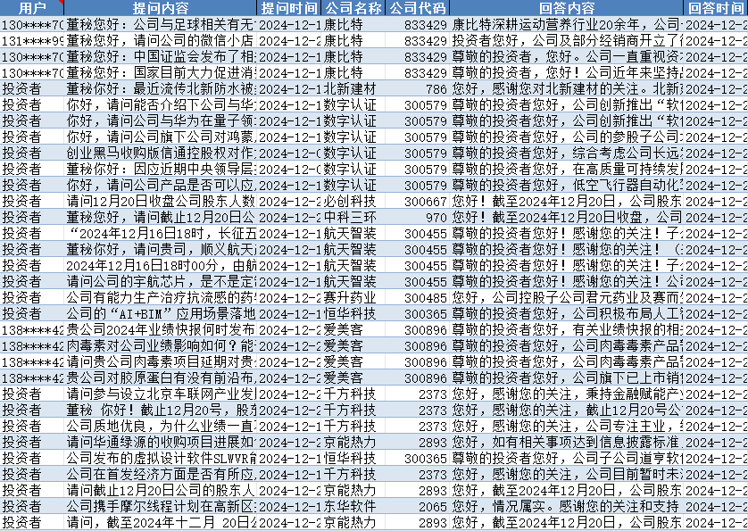Click answer 公司专注主业
Viewport: 748px width, 531px height.
click(x=567, y=426)
